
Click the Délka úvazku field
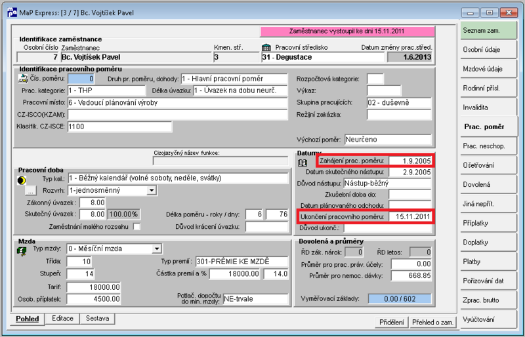[x=240, y=90]
